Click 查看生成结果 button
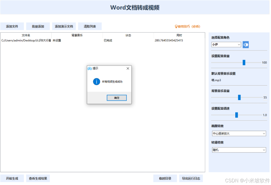This screenshot has height=185, width=271. tap(38, 178)
